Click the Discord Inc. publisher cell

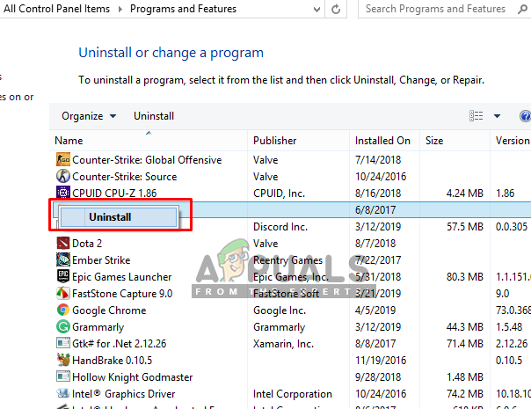click(280, 226)
